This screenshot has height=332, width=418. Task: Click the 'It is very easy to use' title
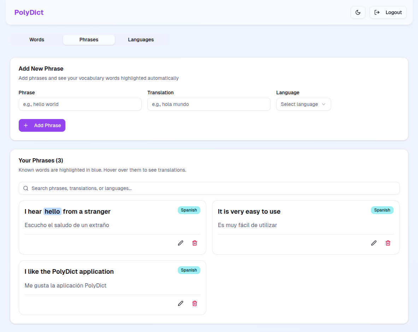point(249,212)
